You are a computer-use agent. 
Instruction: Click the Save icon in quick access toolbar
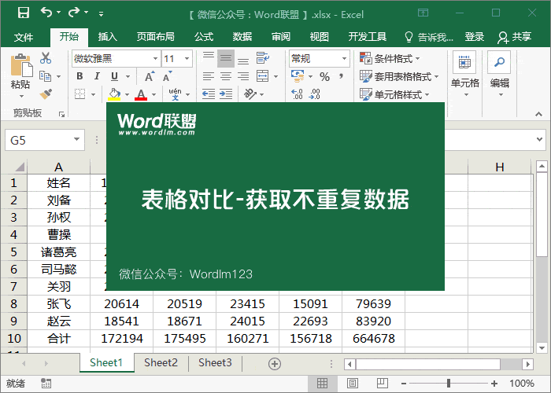click(x=23, y=13)
